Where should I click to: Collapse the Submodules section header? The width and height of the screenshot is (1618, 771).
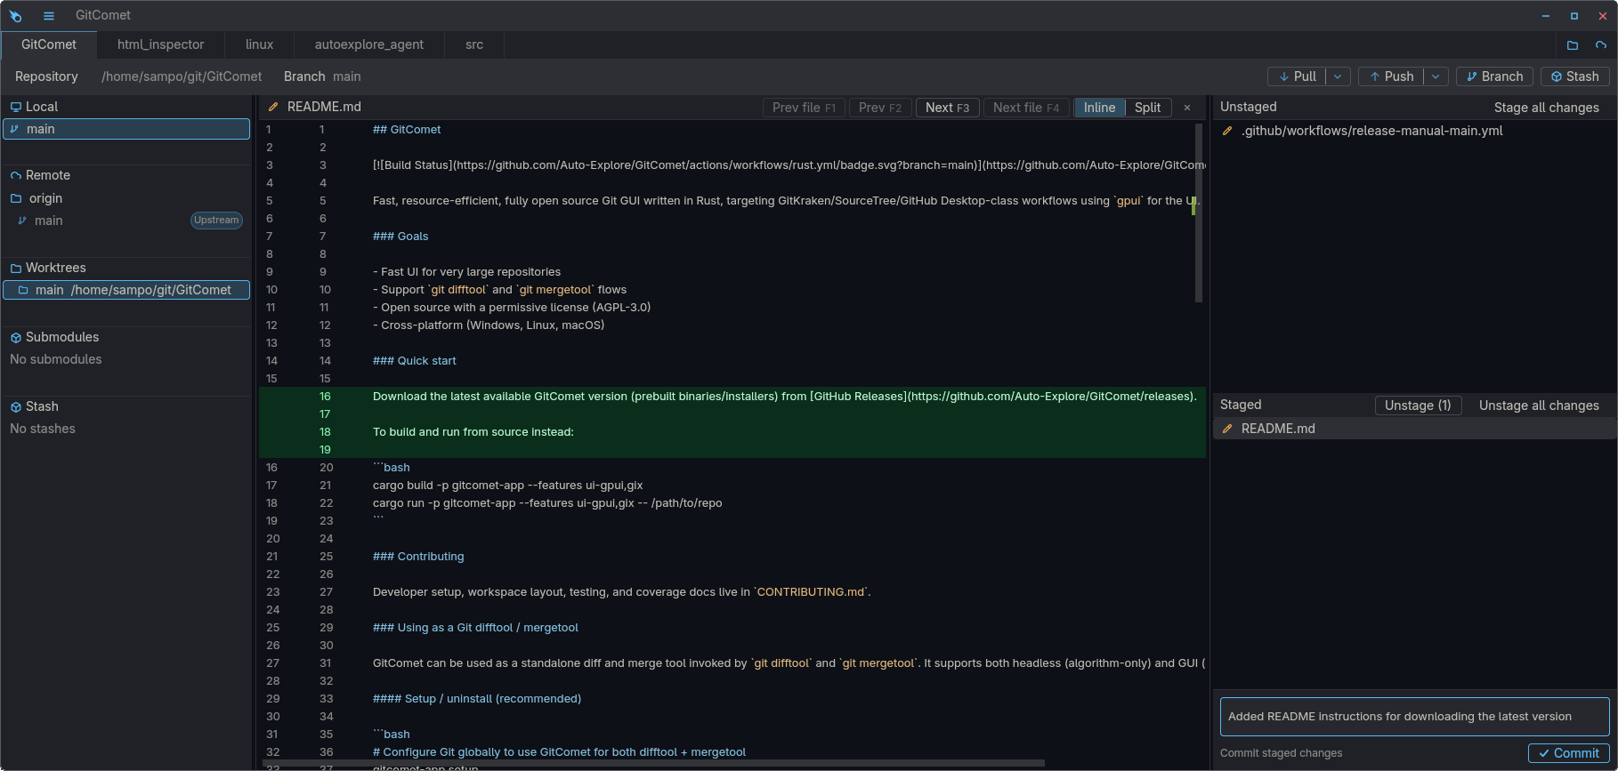(x=126, y=337)
